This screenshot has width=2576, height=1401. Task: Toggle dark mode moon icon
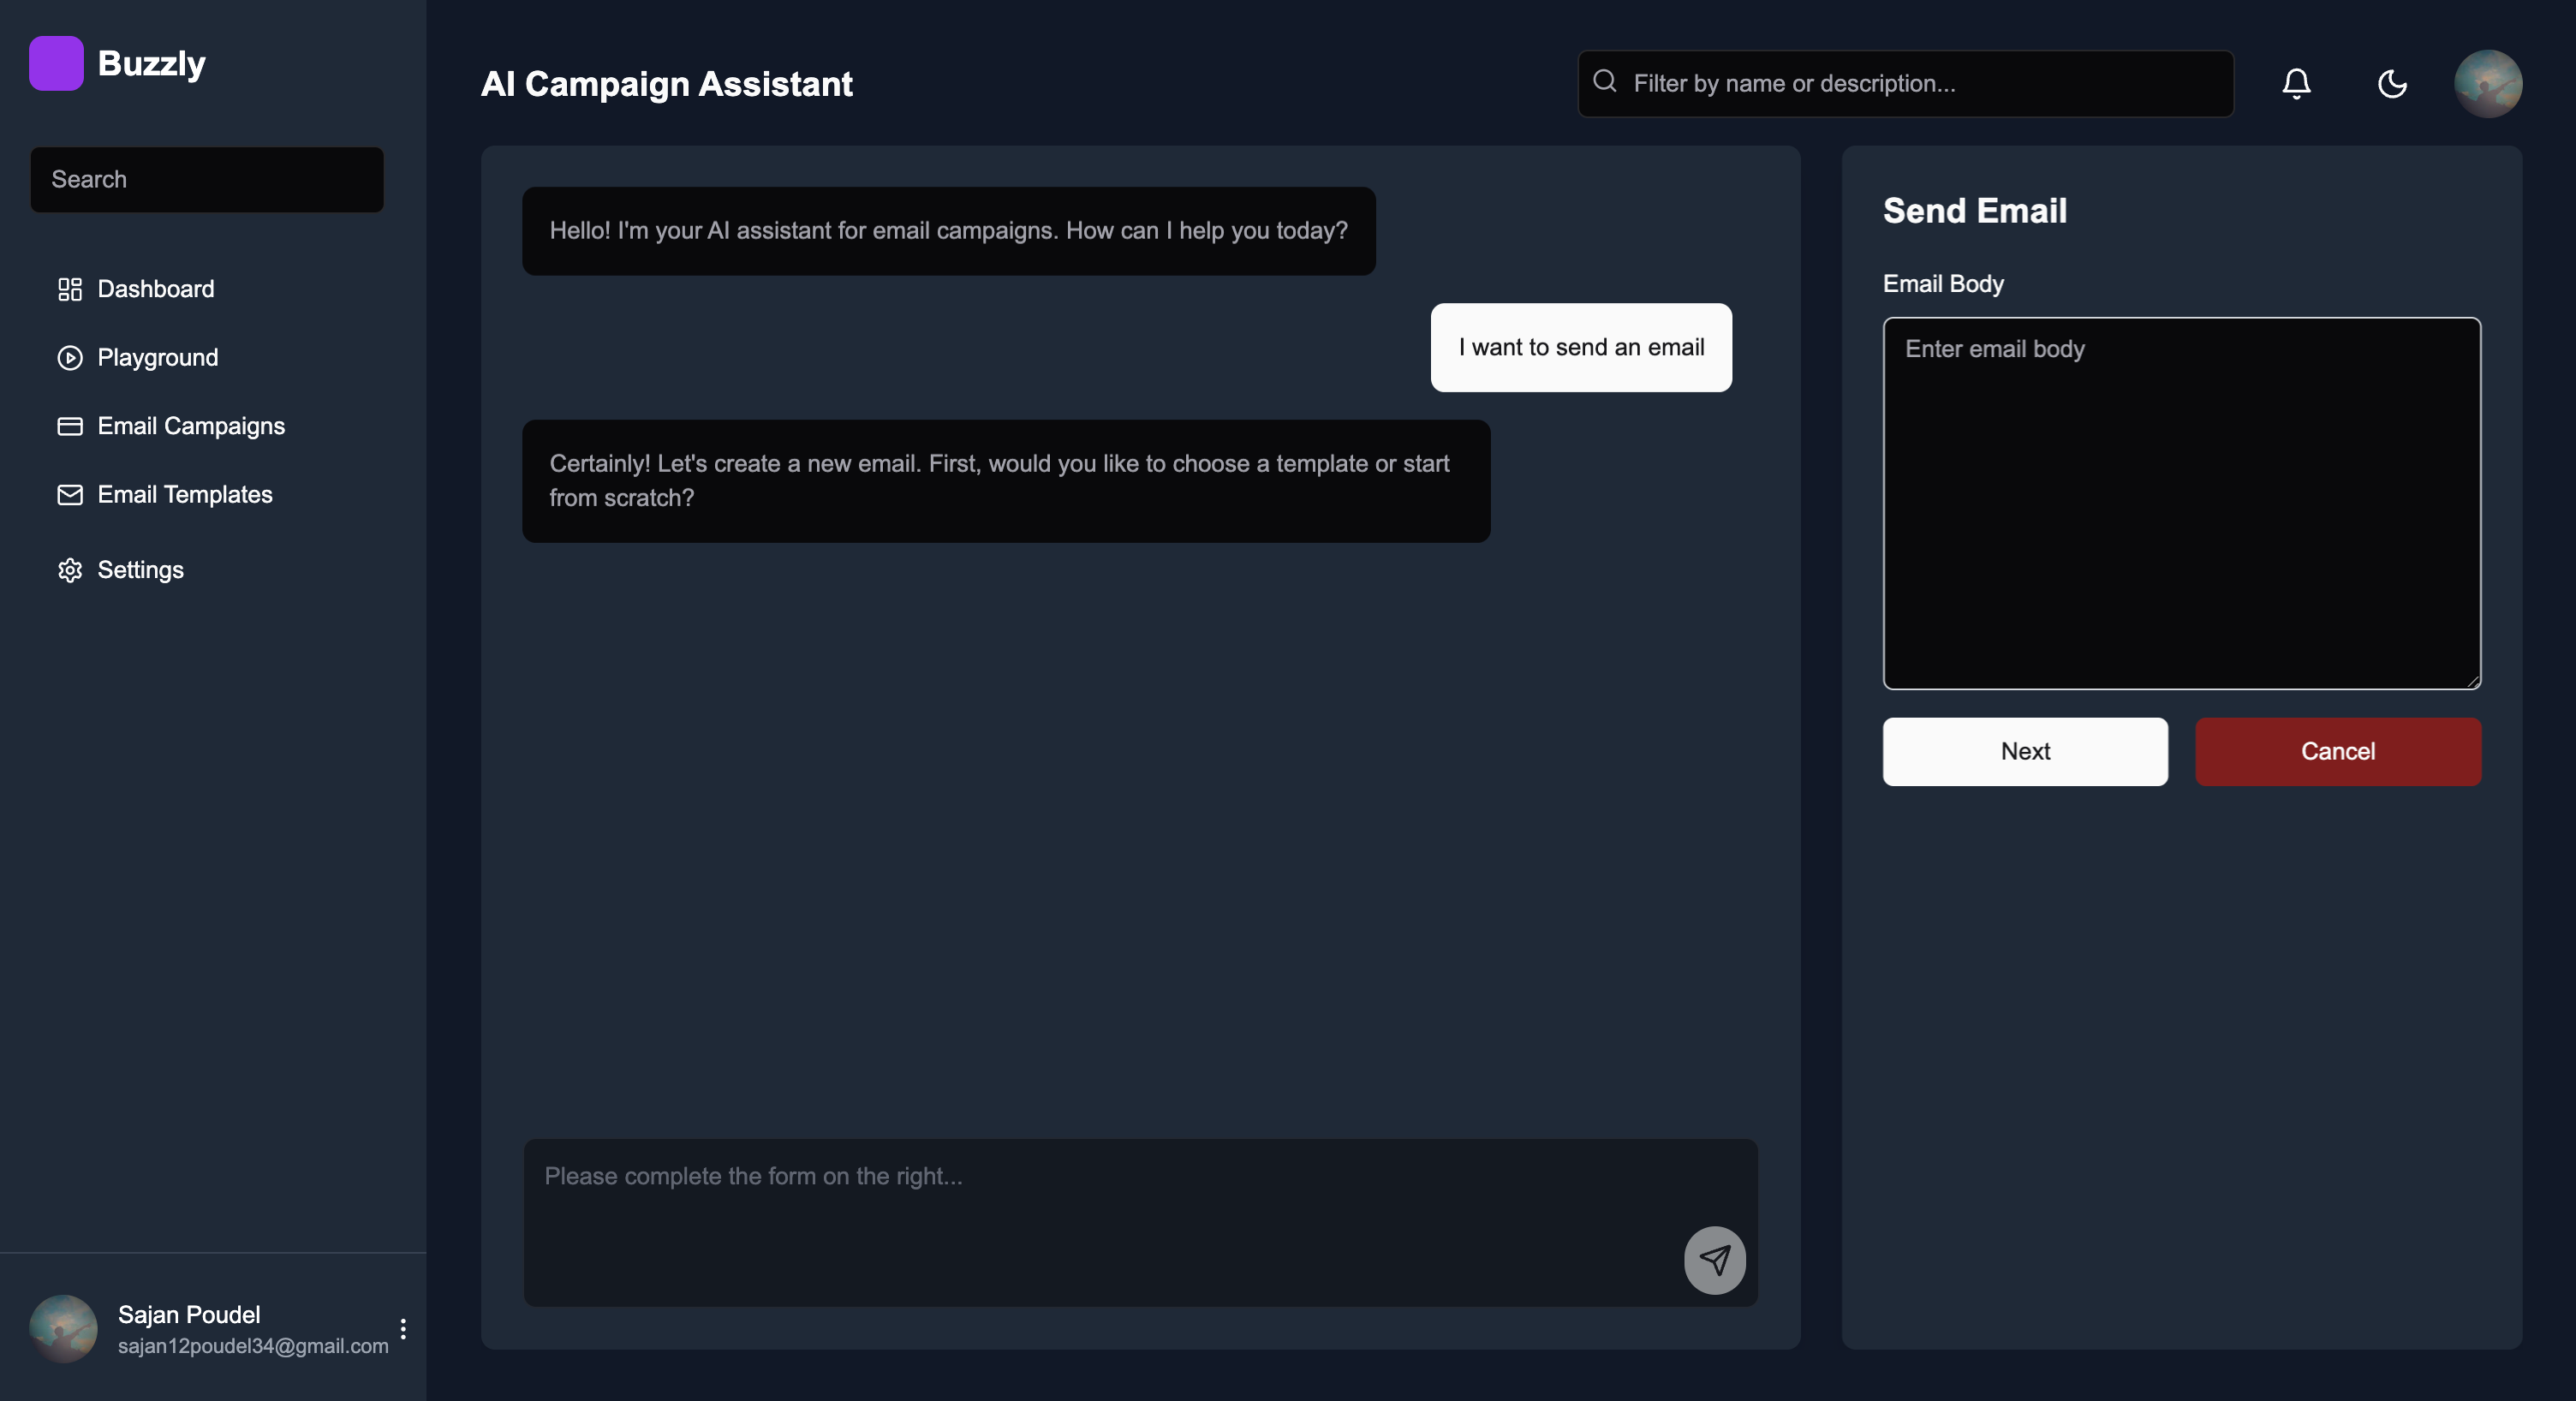click(2391, 83)
